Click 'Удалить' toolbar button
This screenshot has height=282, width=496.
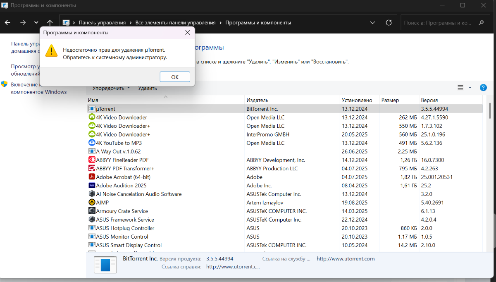pos(148,88)
